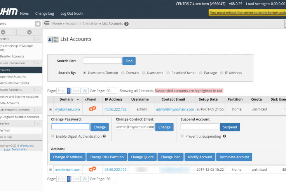
Task: Focus top Per Page field
Action: click(111, 91)
